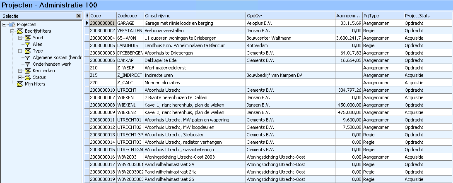The image size is (453, 183).
Task: Click amount 33.115,69
Action: (x=349, y=23)
